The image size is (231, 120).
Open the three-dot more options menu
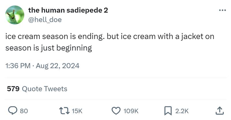pos(222,11)
